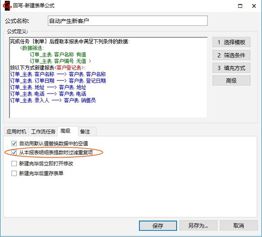
Task: Click the maximize window icon in title bar
Action: tap(239, 6)
